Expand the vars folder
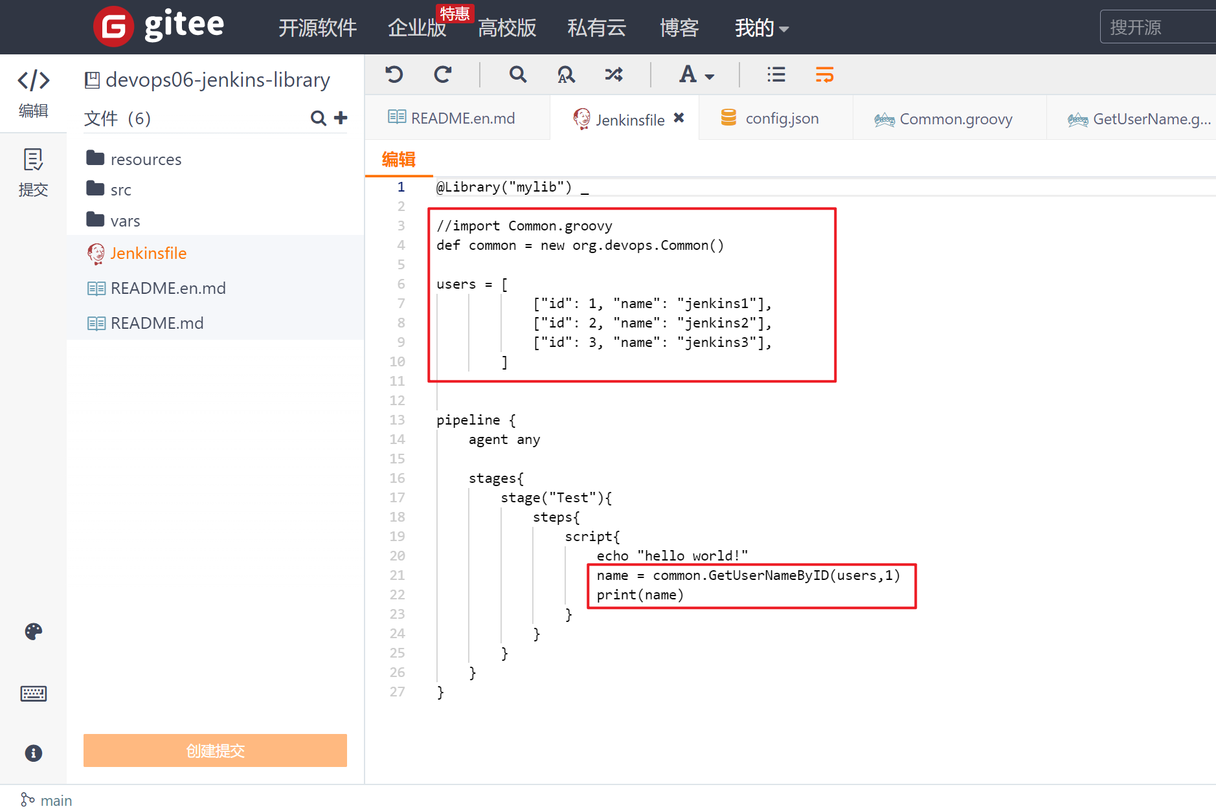This screenshot has height=811, width=1216. (x=113, y=221)
